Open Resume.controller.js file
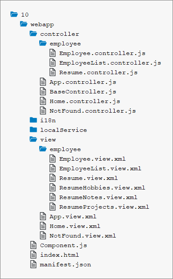 98,72
